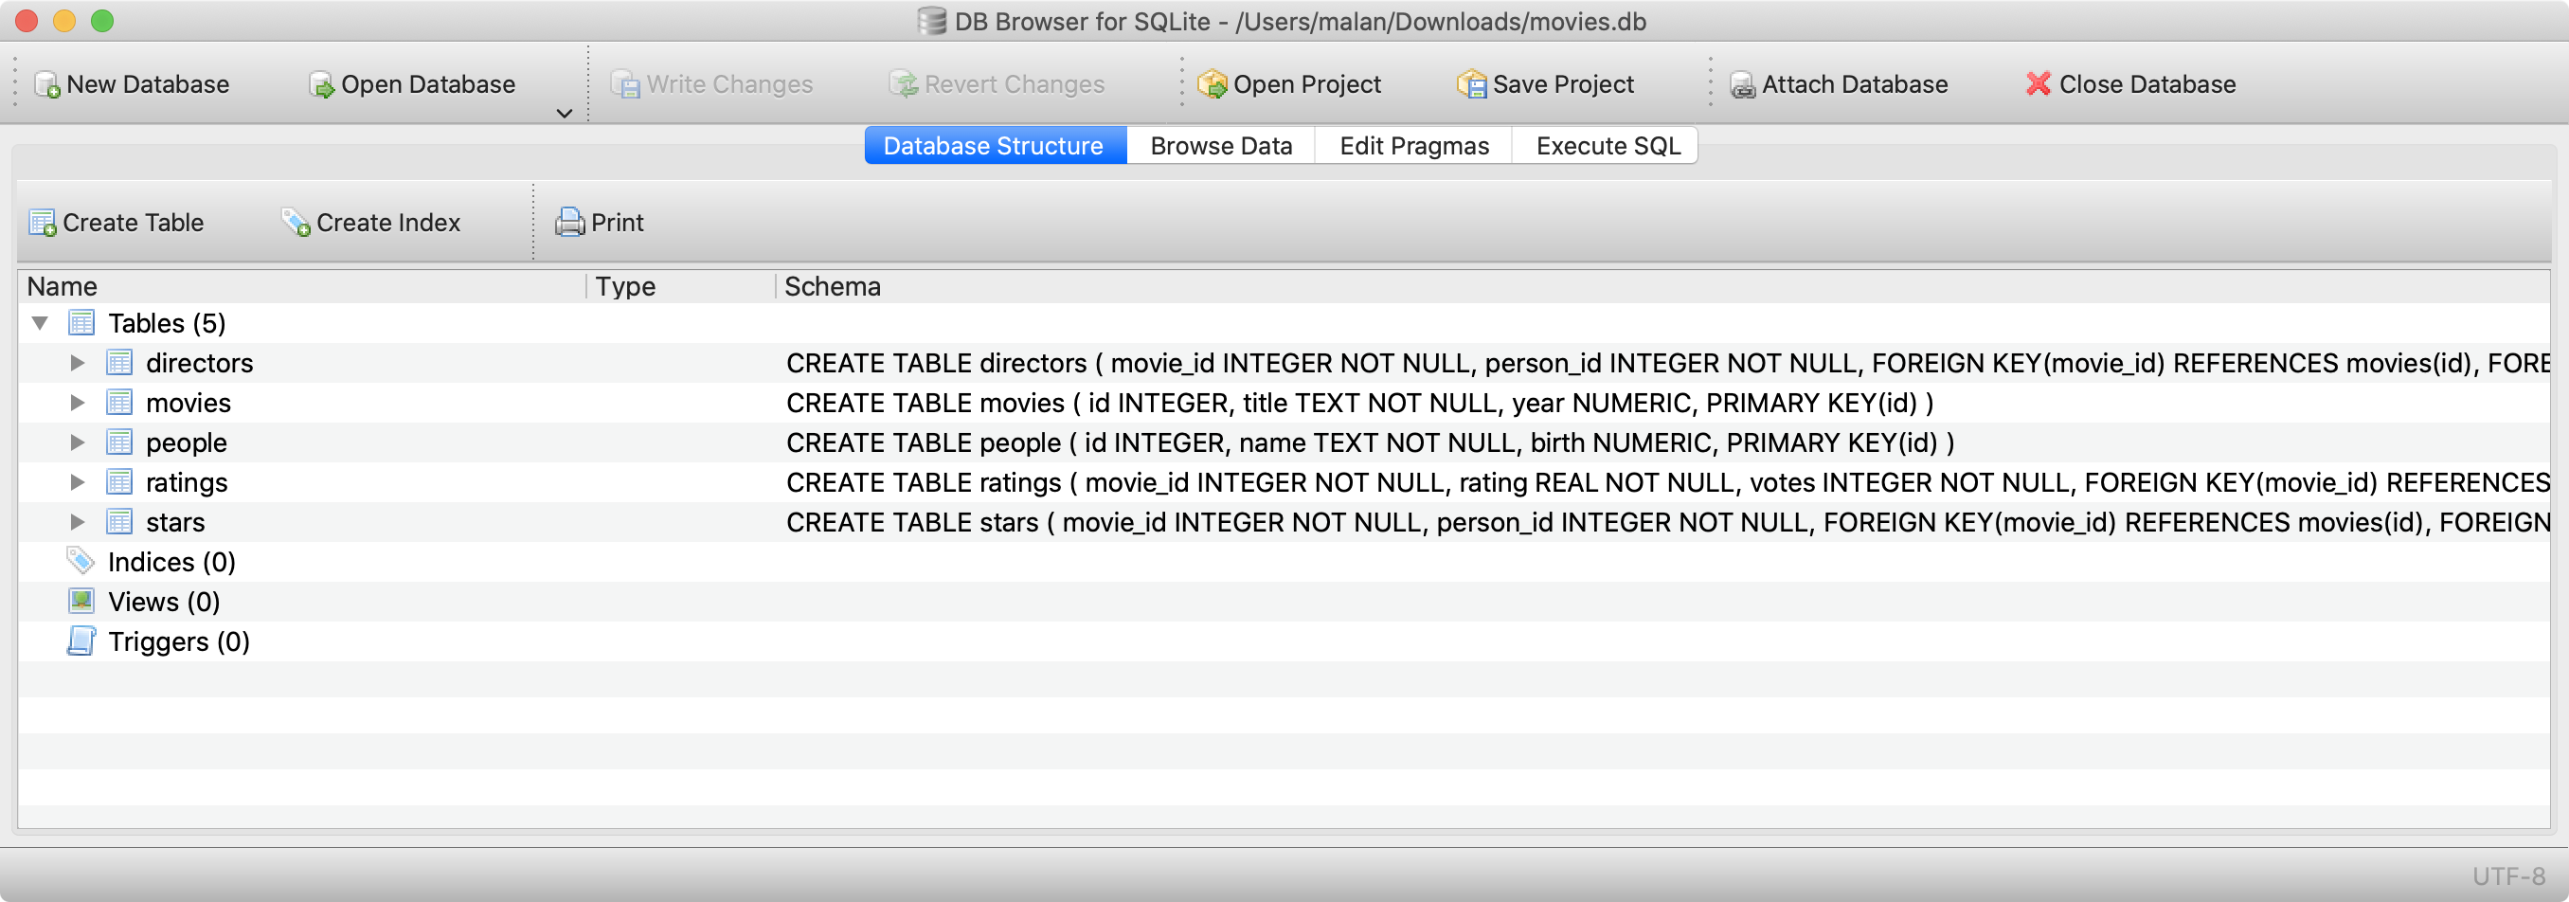Viewport: 2569px width, 902px height.
Task: Open the Open Database dropdown arrow
Action: 564,113
